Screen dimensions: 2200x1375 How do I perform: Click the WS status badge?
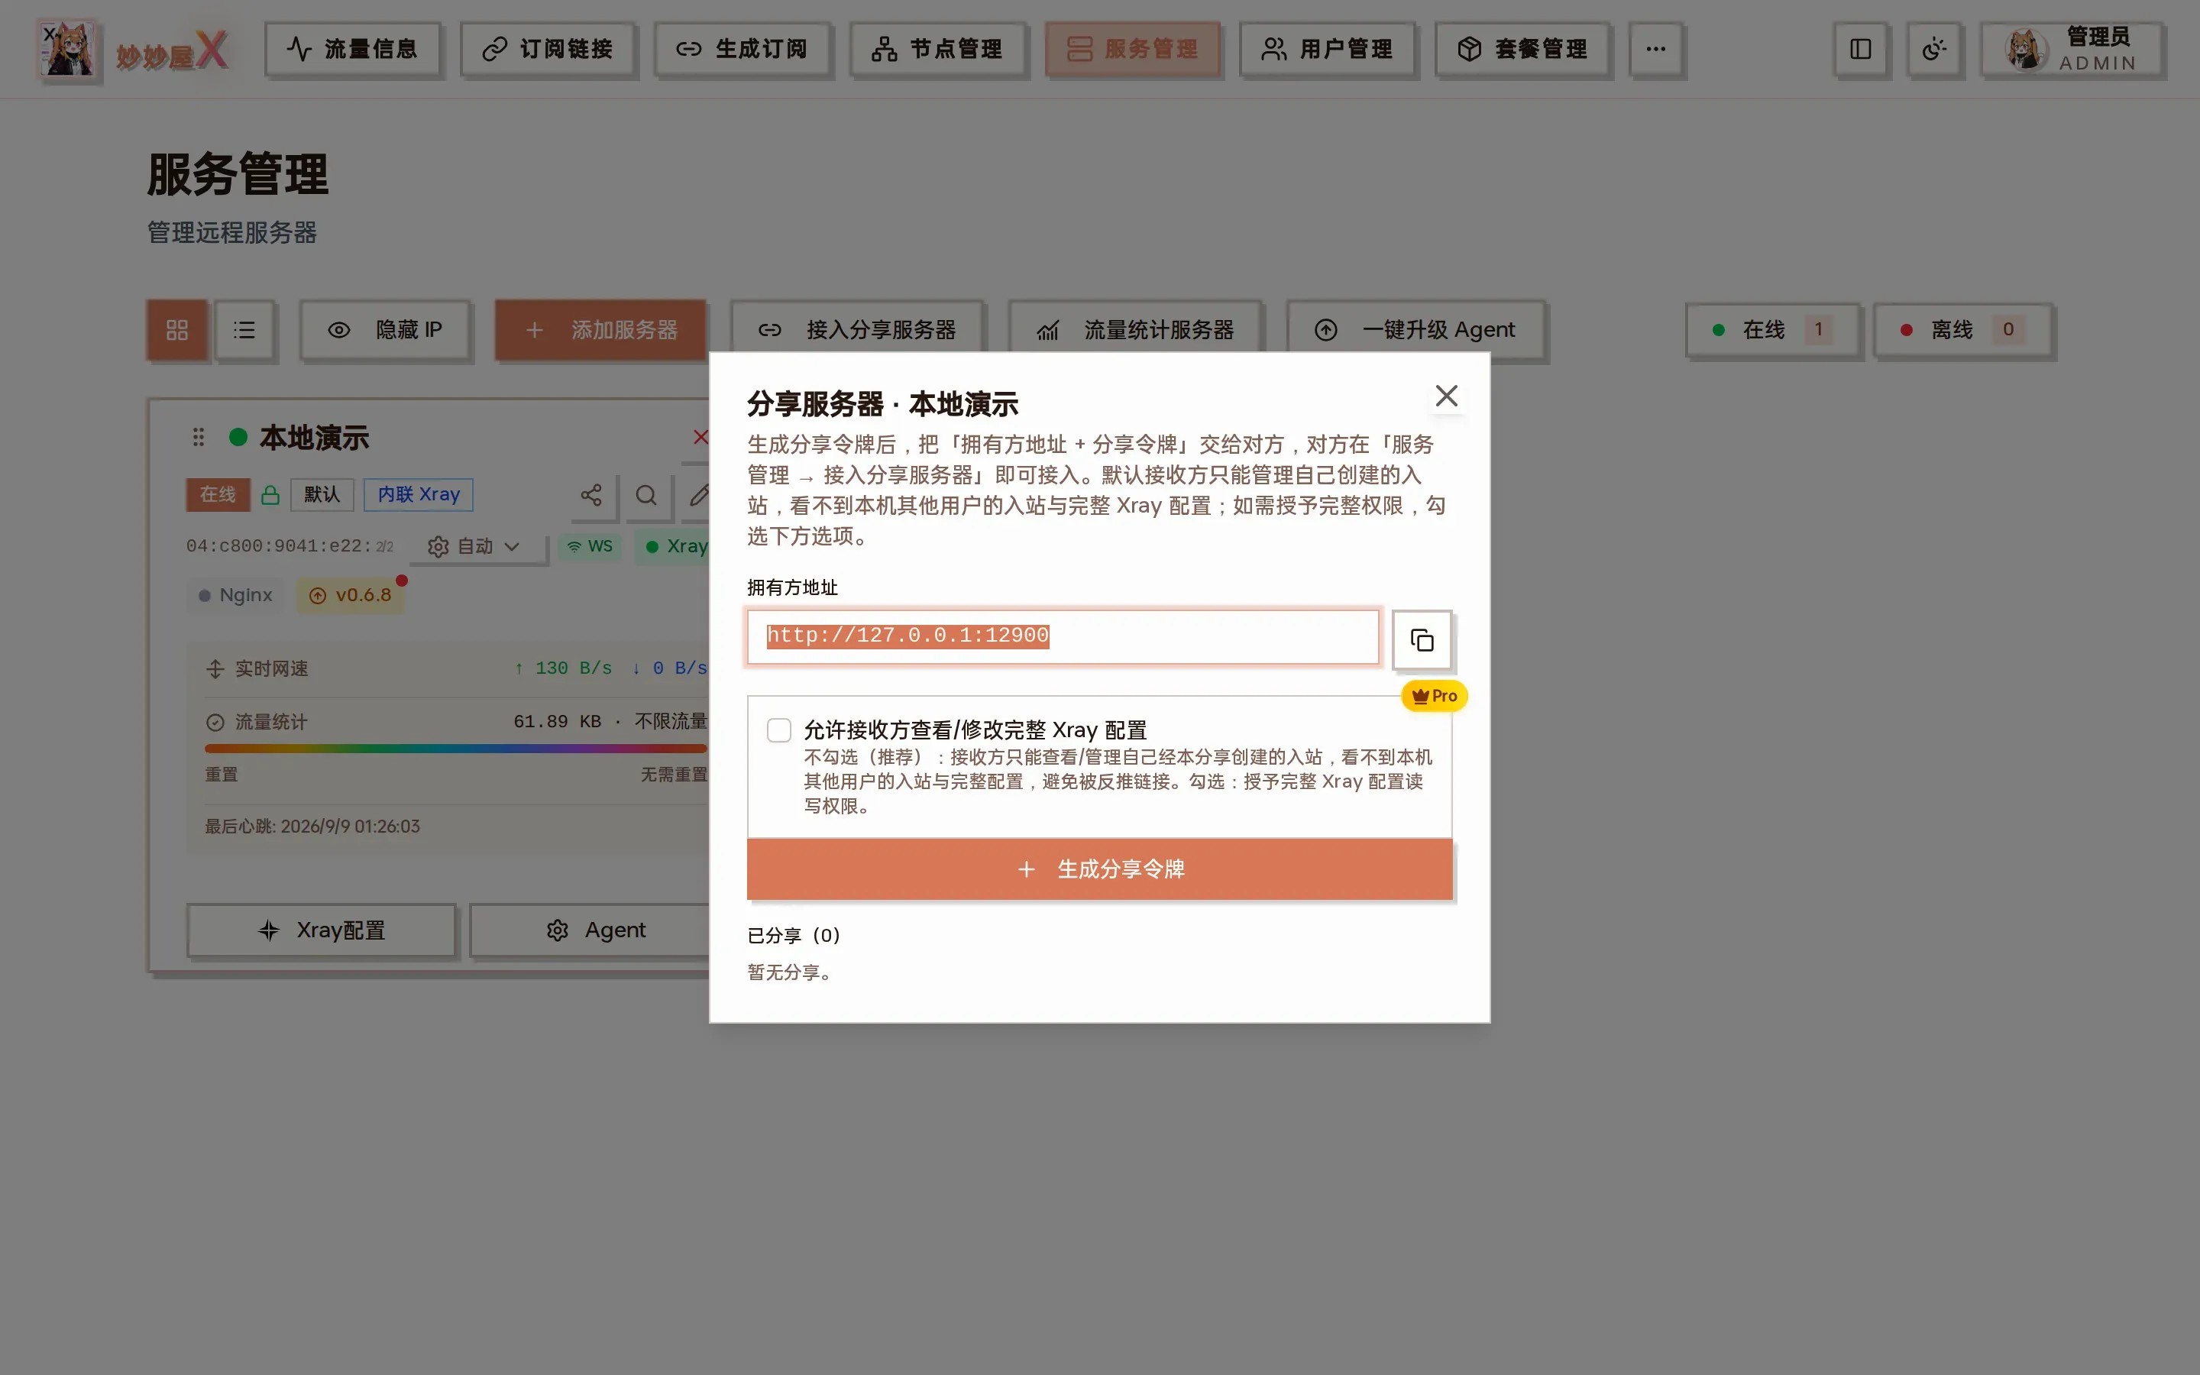tap(590, 546)
